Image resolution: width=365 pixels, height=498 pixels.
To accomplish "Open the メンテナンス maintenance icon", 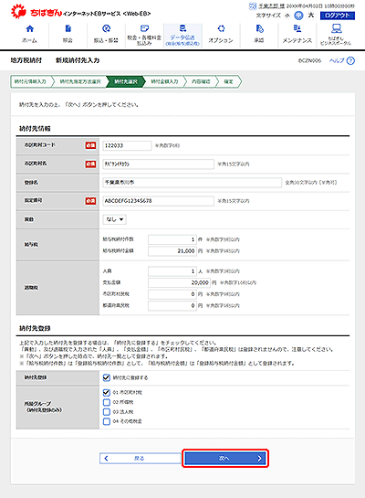I will click(x=297, y=29).
